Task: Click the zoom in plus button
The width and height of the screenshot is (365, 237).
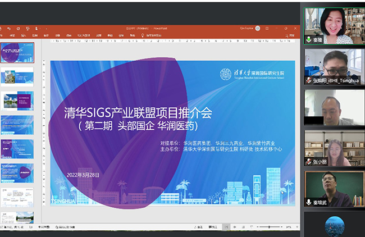Action: (x=282, y=227)
